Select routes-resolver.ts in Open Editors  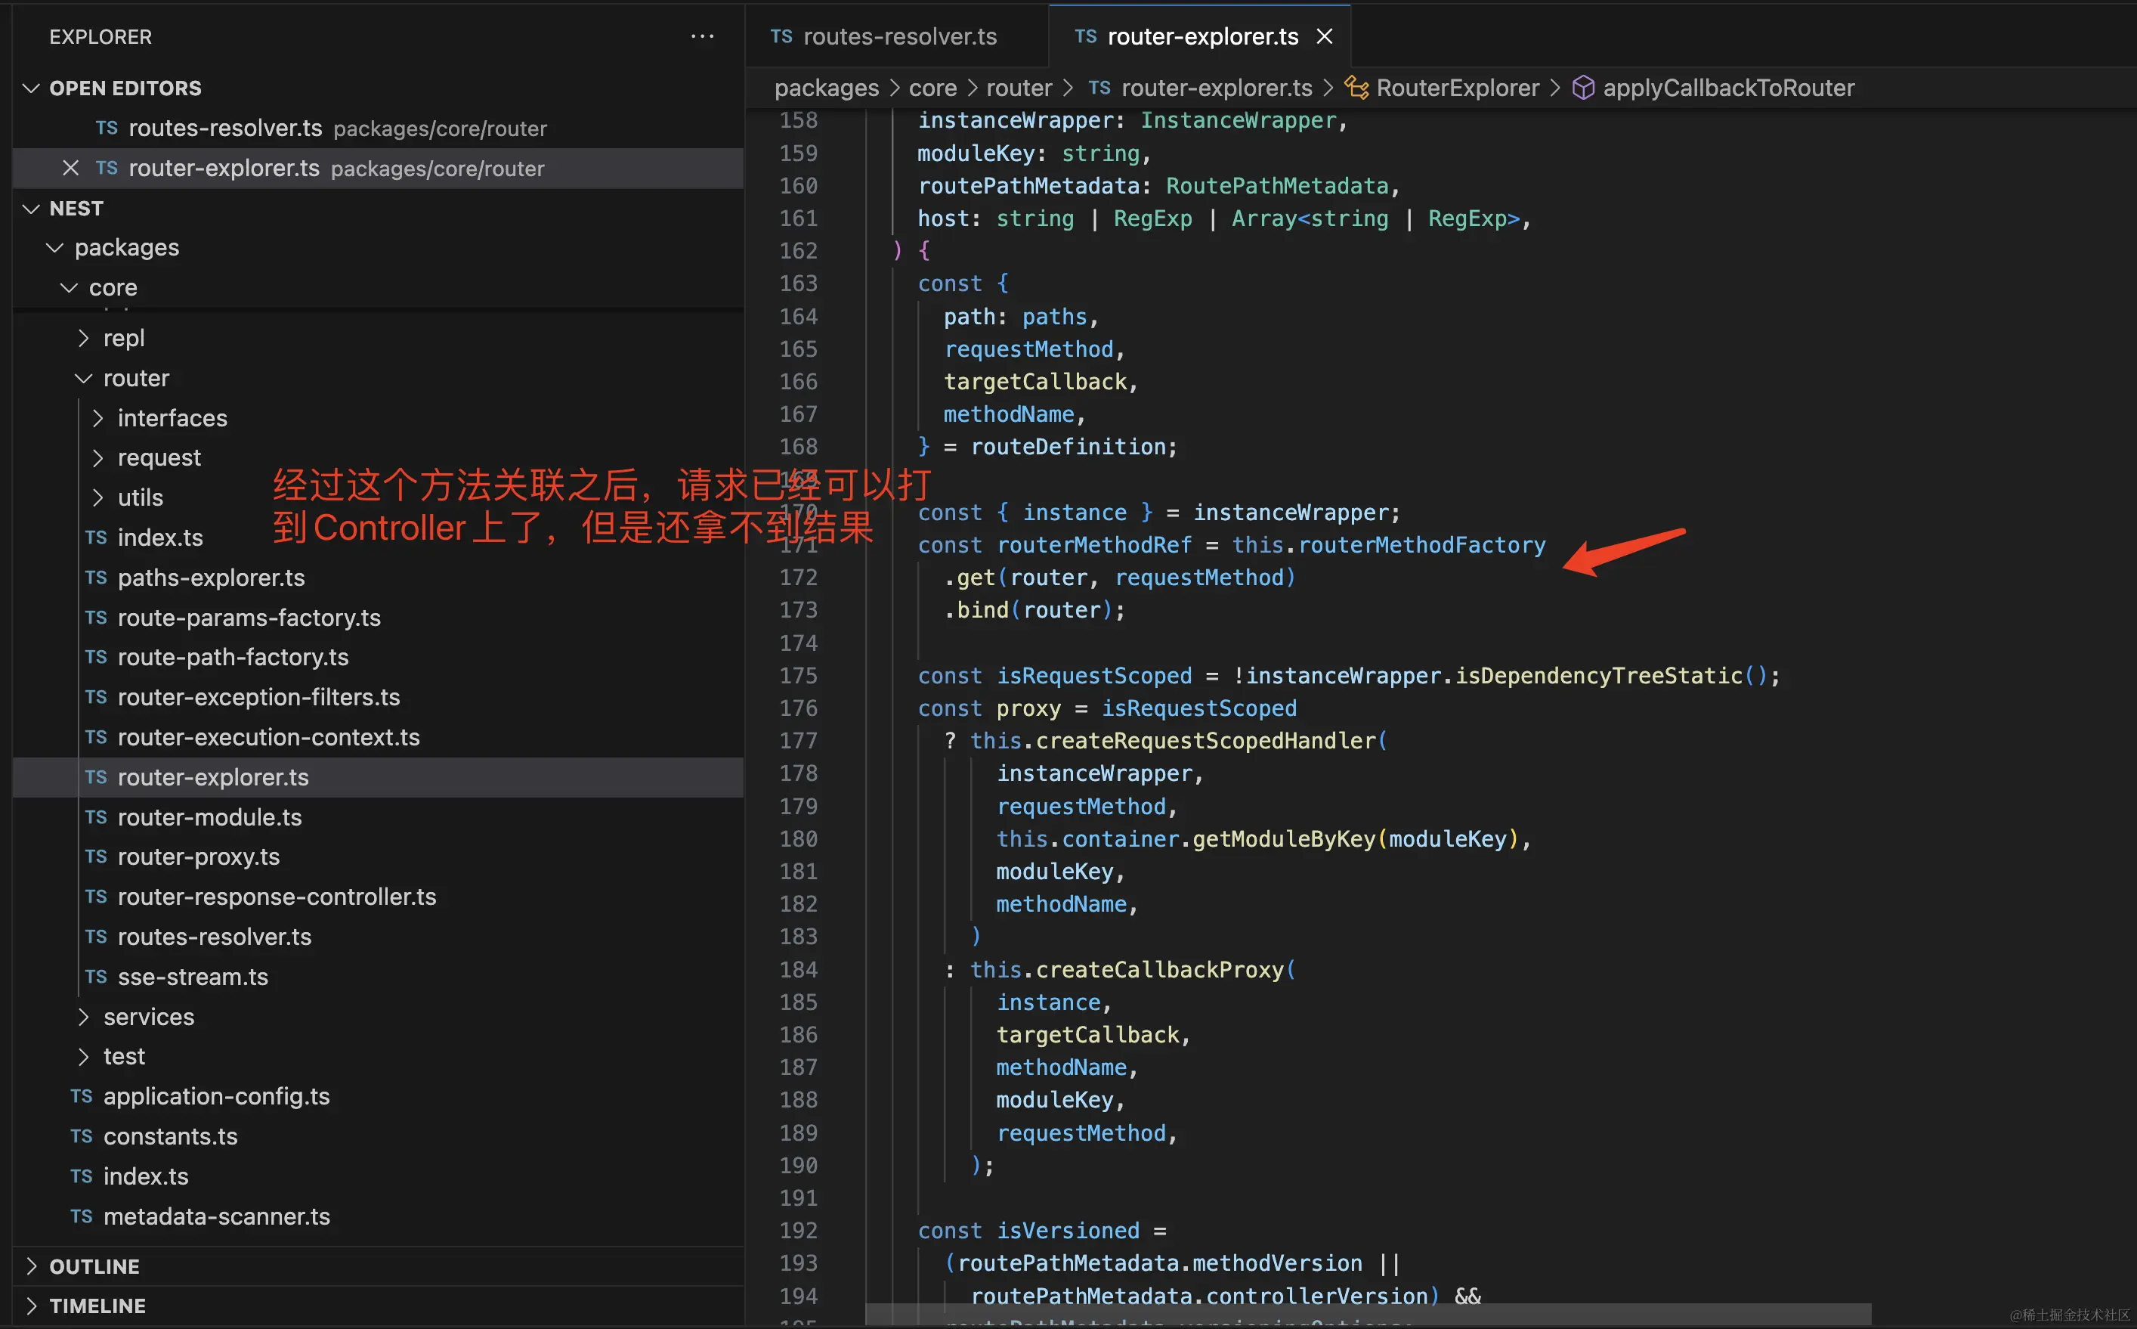pyautogui.click(x=225, y=129)
